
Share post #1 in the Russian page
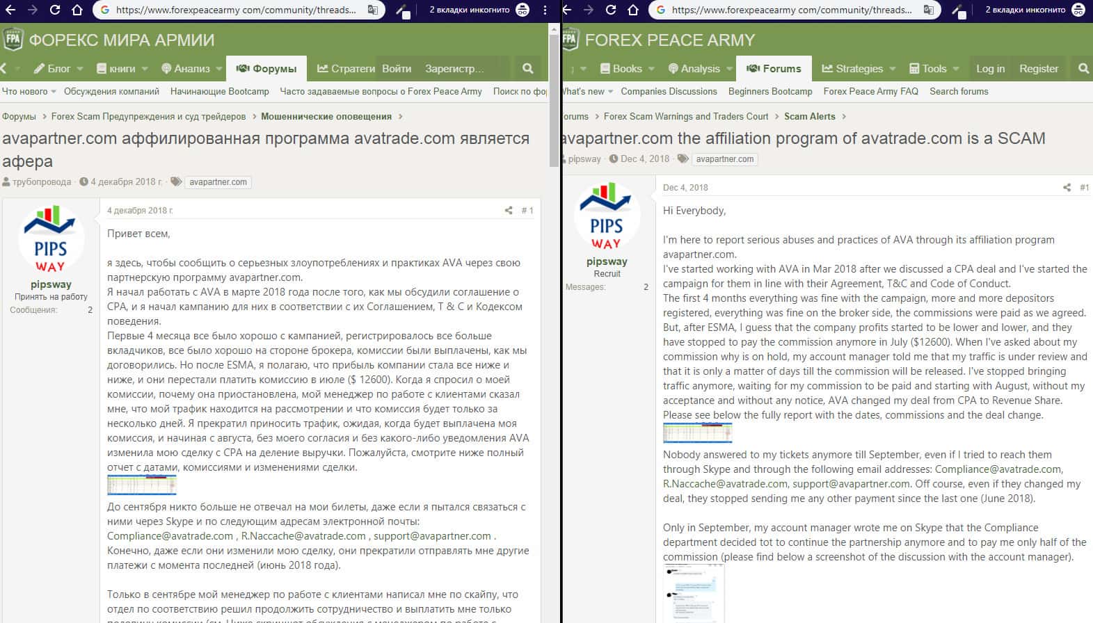[x=509, y=211]
